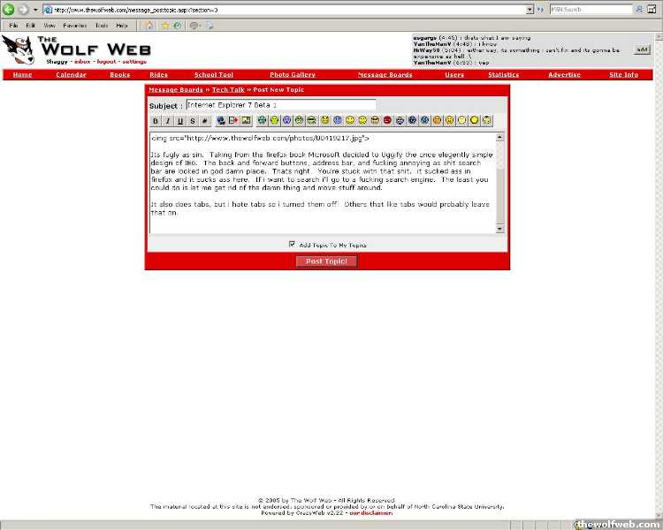The width and height of the screenshot is (663, 530).
Task: Uncheck Add Topic To My Topics
Action: click(293, 245)
